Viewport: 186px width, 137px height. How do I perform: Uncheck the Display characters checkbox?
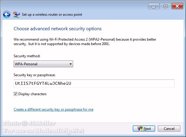point(15,94)
